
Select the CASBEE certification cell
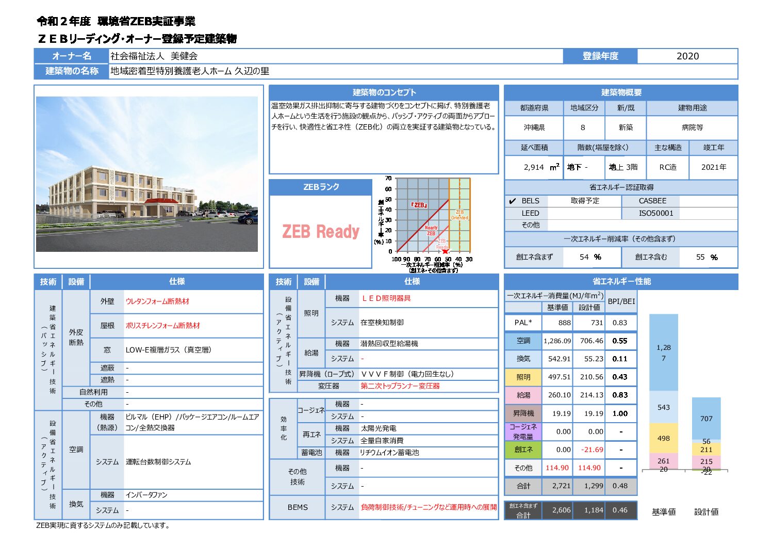(652, 201)
